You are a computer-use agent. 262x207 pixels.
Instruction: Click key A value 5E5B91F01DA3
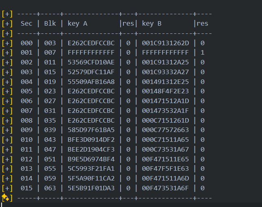tap(91, 188)
